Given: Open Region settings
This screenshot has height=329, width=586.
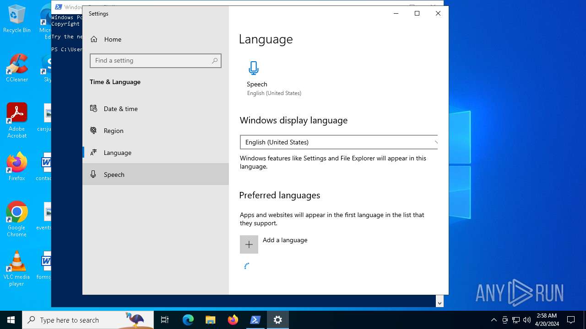Looking at the screenshot, I should (156, 131).
